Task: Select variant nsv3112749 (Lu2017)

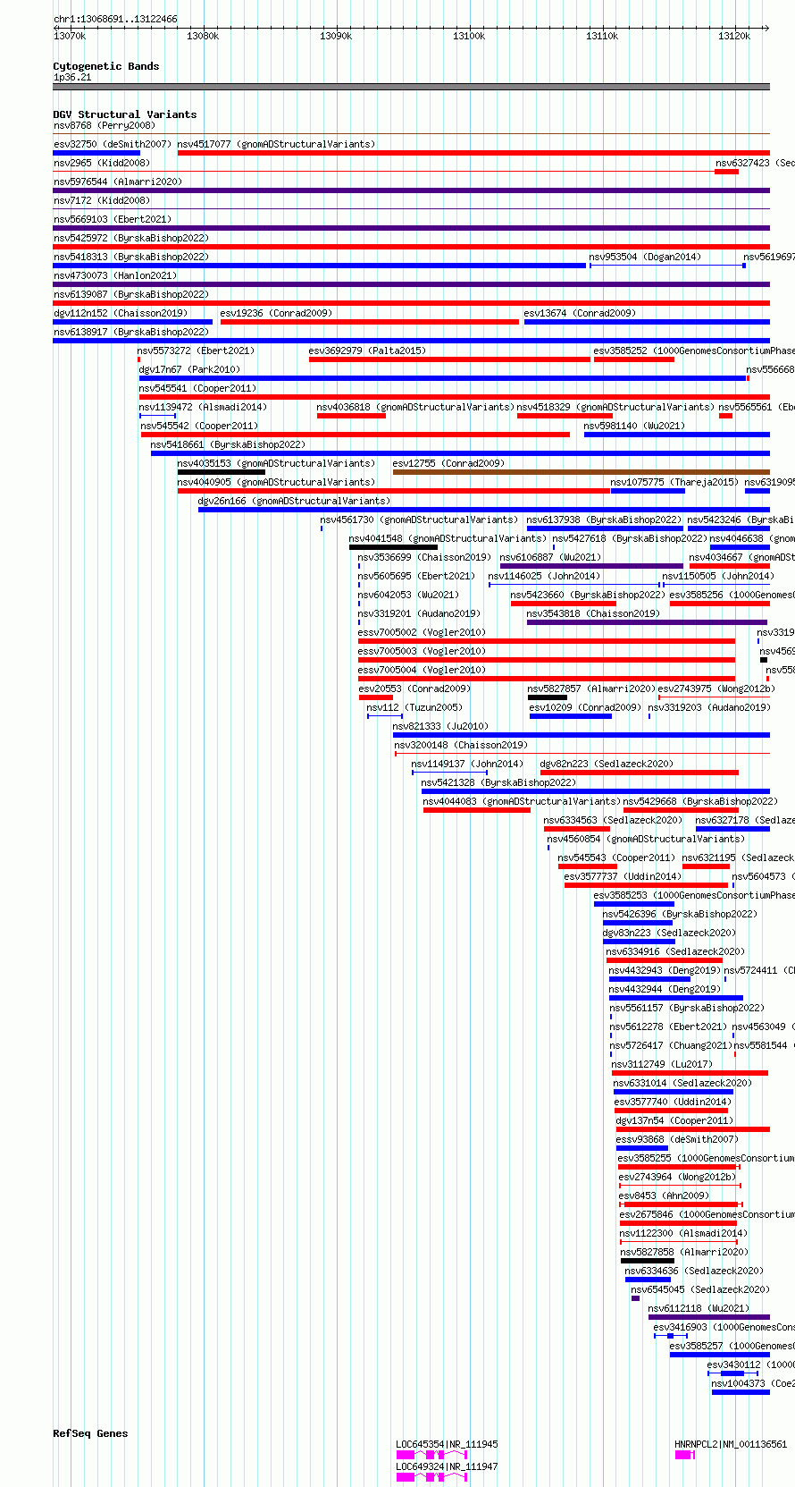Action: tap(662, 1064)
